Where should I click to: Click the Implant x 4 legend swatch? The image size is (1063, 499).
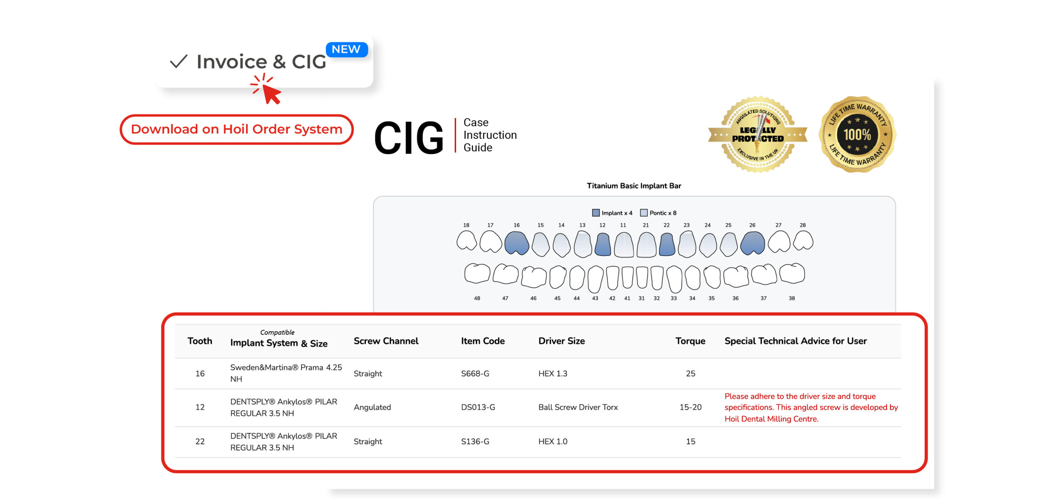[x=596, y=213]
